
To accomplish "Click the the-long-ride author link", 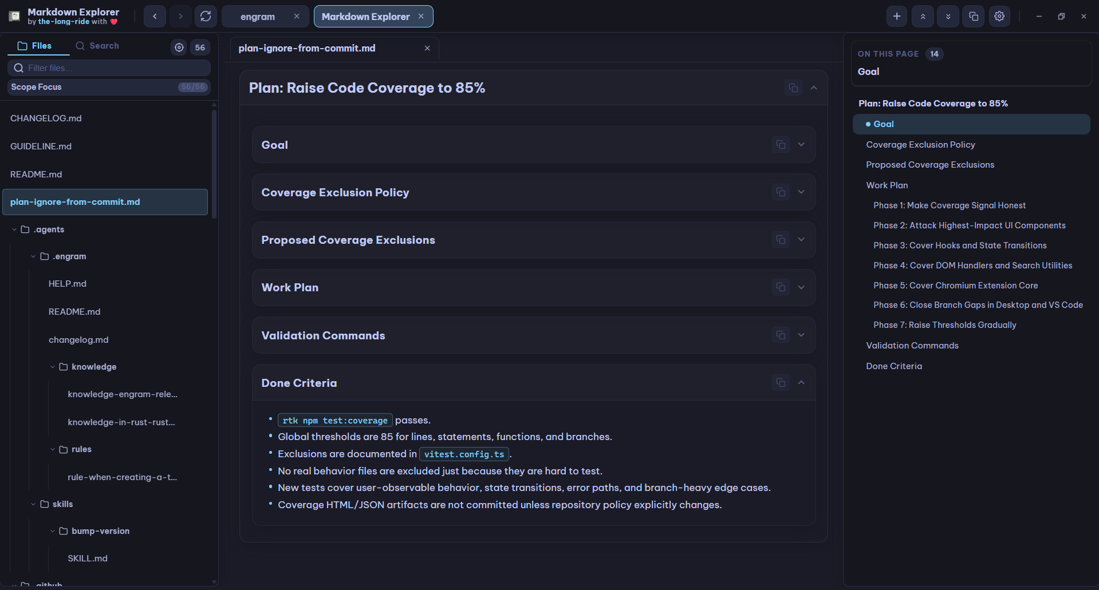I will pyautogui.click(x=64, y=22).
